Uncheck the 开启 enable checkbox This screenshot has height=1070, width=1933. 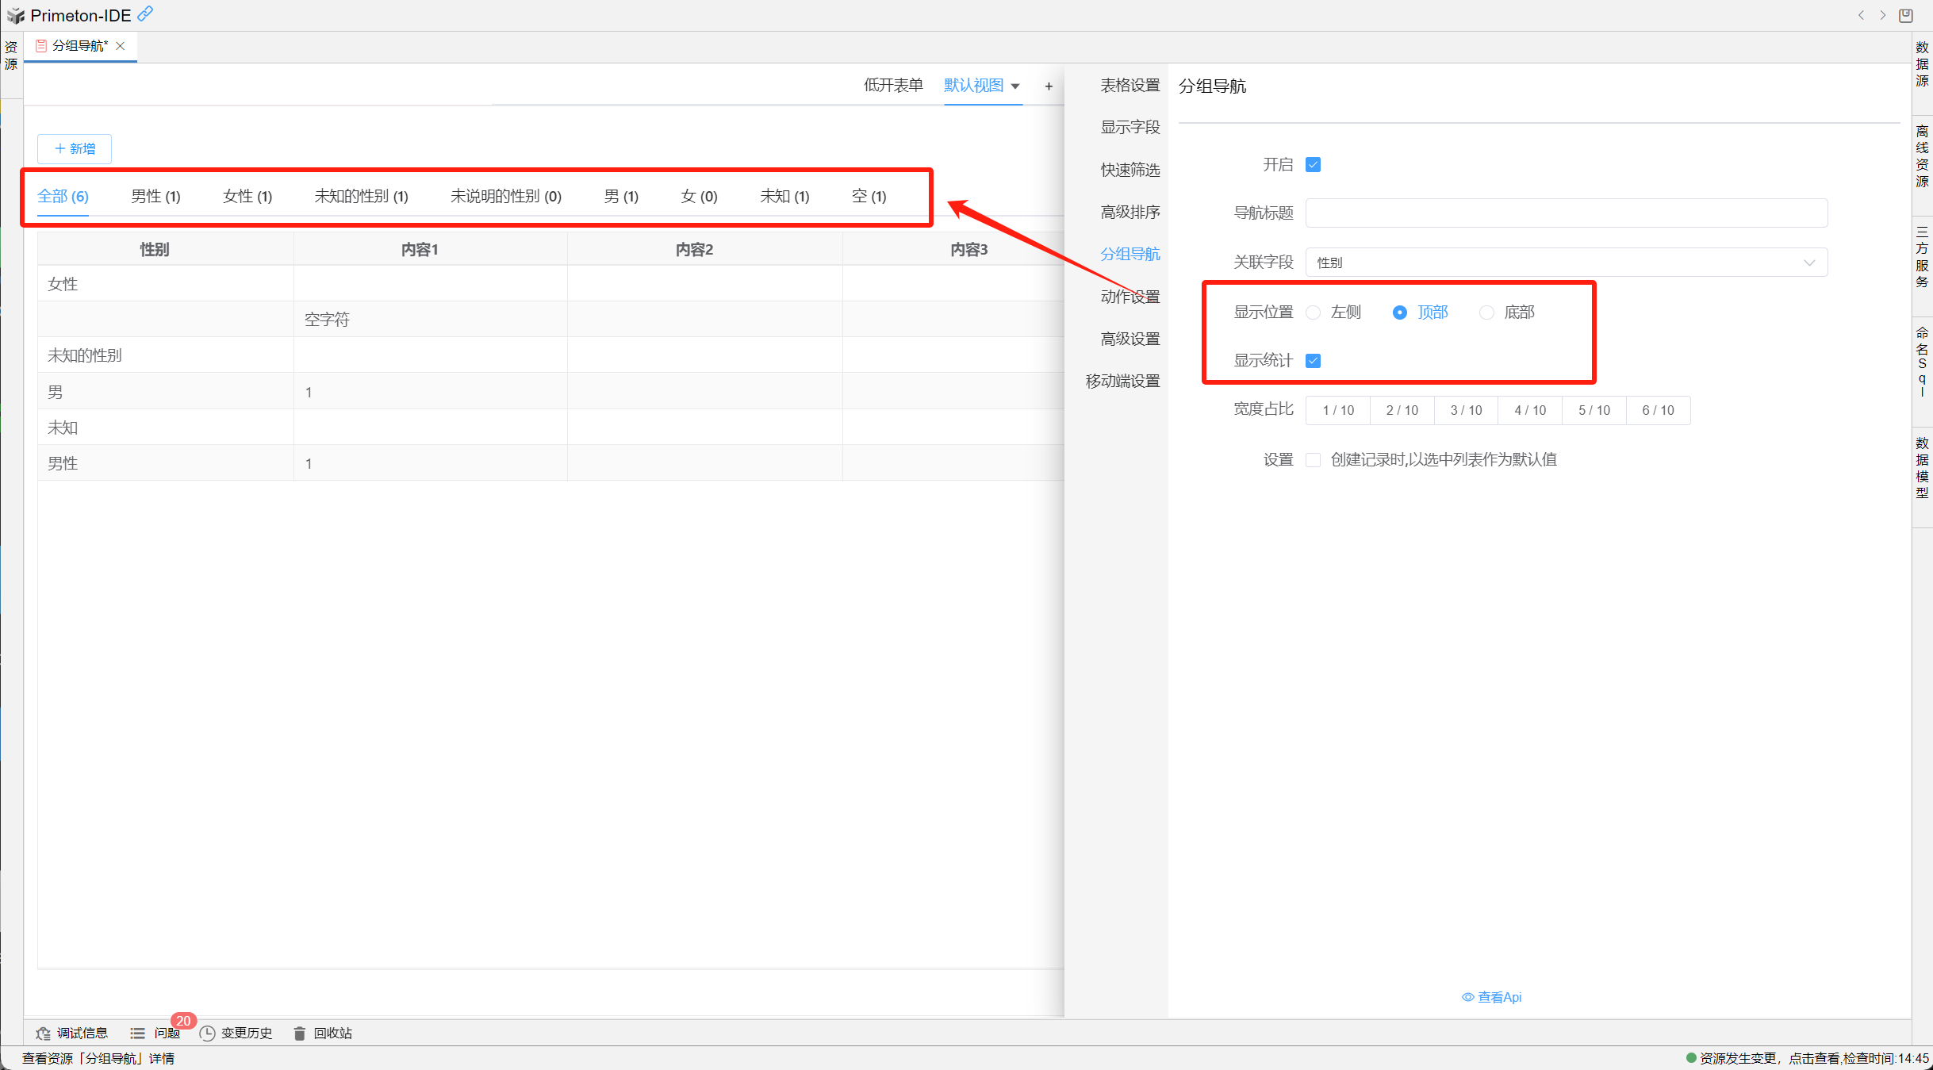(1313, 165)
